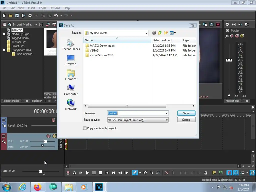Select the MAGIX Downloads folder
This screenshot has width=256, height=192.
tap(100, 46)
